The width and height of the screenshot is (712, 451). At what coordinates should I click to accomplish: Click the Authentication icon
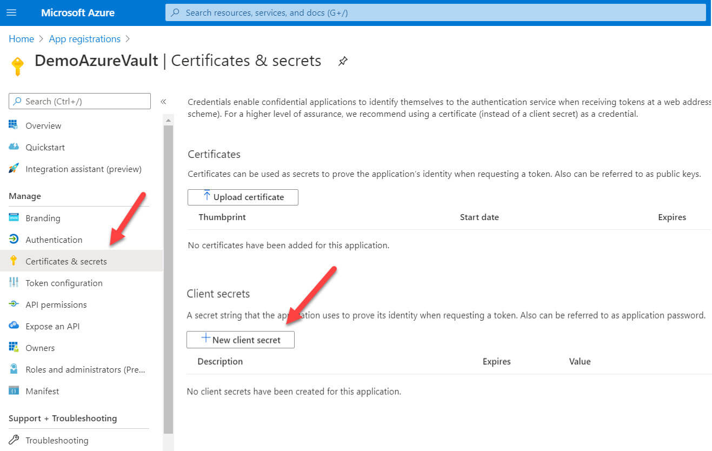point(14,240)
